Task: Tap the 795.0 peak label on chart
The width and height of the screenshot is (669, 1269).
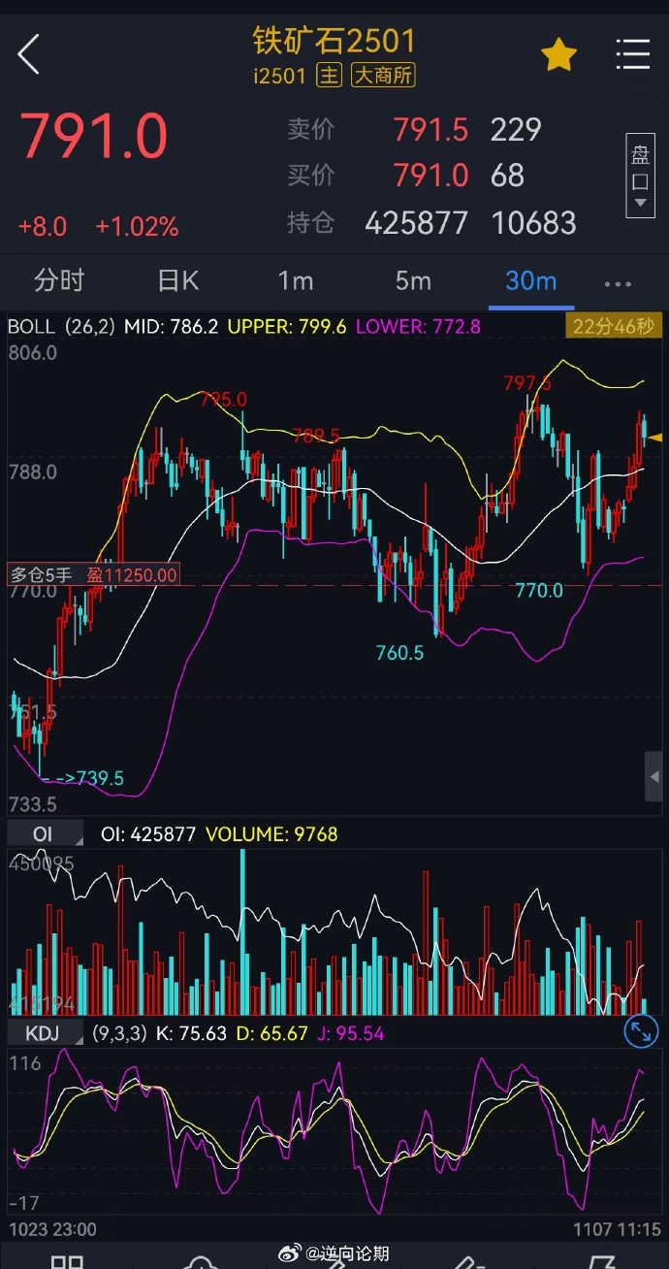Action: 224,400
